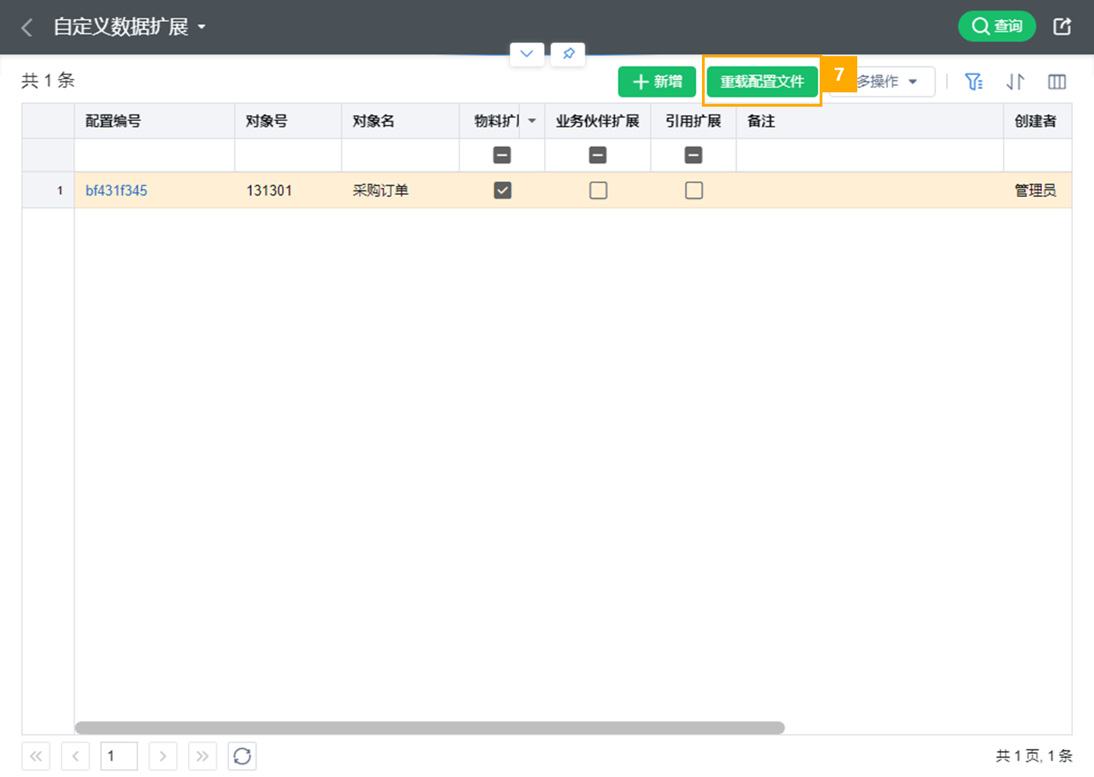
Task: Expand the 自定义数据扩展 title dropdown
Action: (x=201, y=27)
